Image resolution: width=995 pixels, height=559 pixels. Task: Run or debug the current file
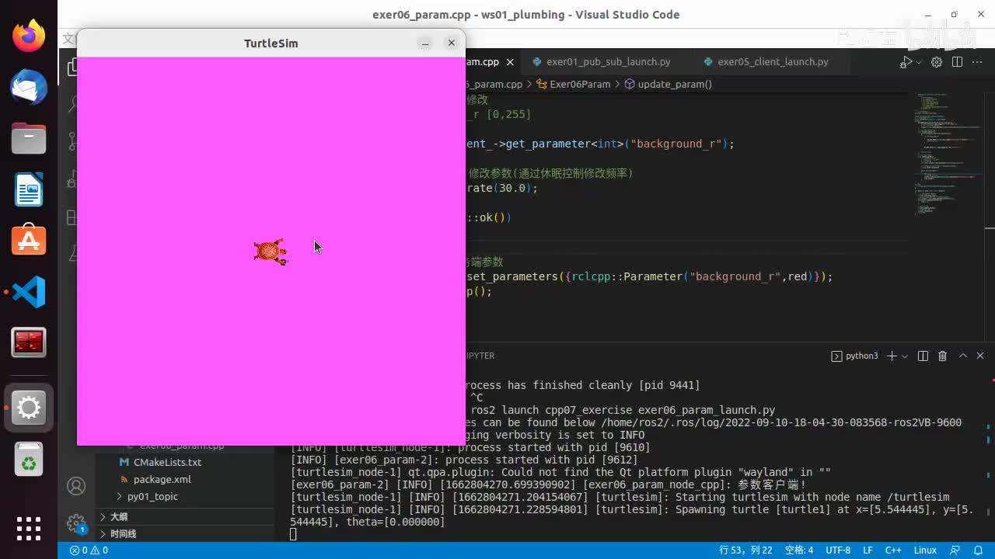click(906, 62)
